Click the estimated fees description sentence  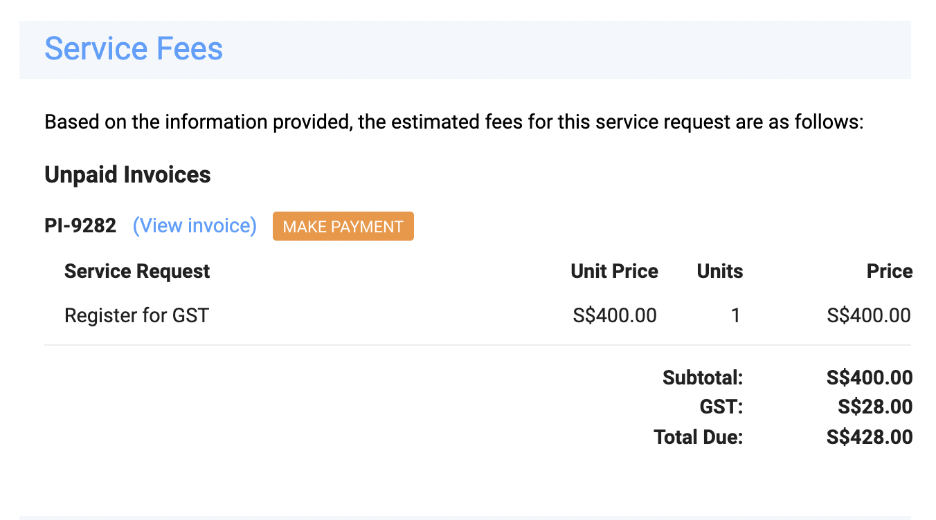tap(453, 122)
